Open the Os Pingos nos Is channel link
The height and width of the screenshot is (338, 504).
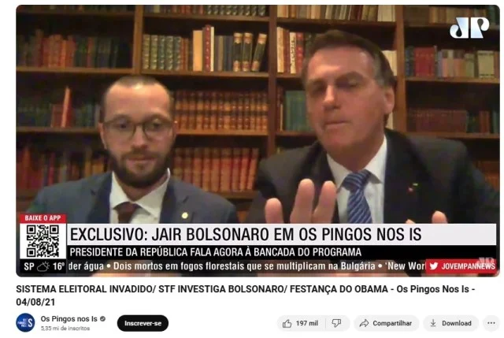coord(69,319)
